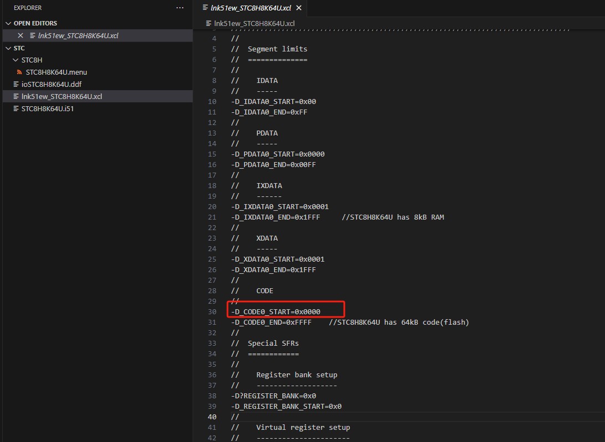Image resolution: width=605 pixels, height=442 pixels.
Task: Place cursor on the -D_CODE0_START=0x0000 line
Action: coord(276,311)
